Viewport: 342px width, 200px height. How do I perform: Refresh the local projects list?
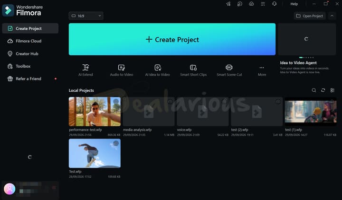click(323, 90)
